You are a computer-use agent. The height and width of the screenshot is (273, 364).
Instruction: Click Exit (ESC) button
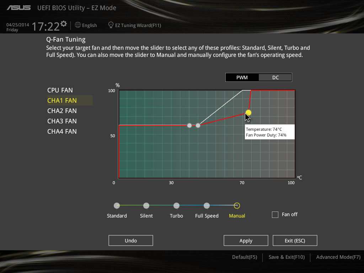[295, 241]
